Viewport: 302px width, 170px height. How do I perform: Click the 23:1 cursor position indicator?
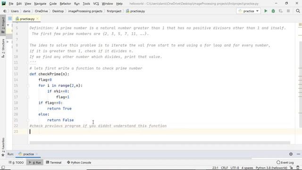(x=215, y=168)
